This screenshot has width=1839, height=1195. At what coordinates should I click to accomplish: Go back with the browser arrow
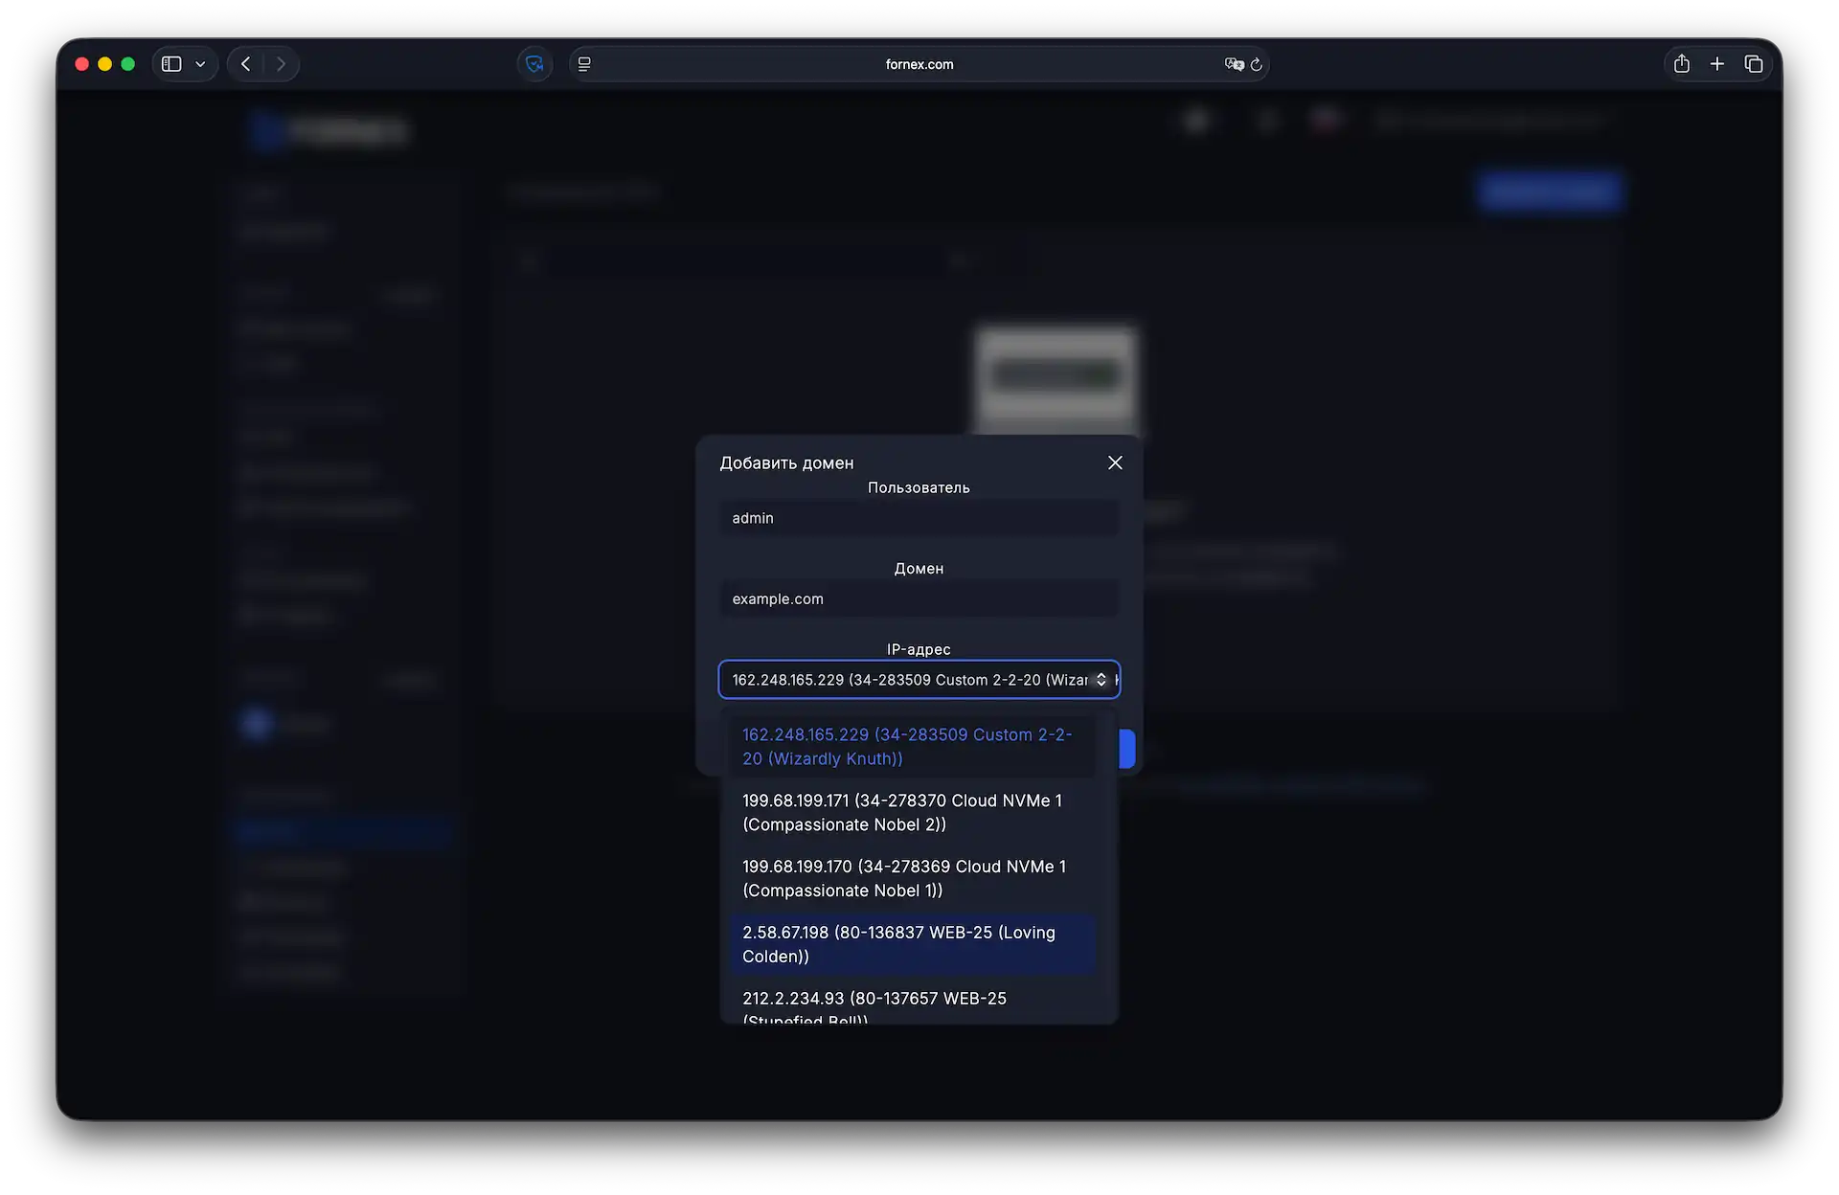[246, 64]
